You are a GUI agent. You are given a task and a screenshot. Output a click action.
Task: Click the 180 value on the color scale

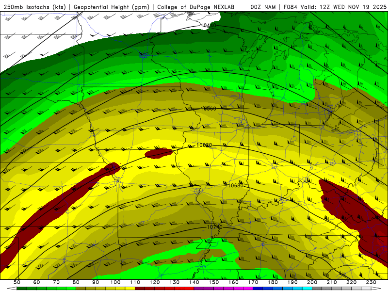[x=273, y=282]
